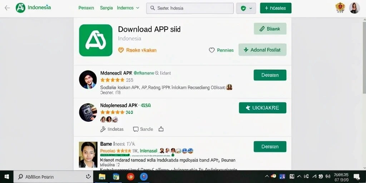
Task: Click the tool icon next to Iindetas
Action: [103, 129]
